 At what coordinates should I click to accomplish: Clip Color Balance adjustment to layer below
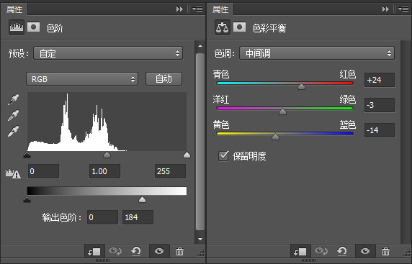click(x=300, y=252)
